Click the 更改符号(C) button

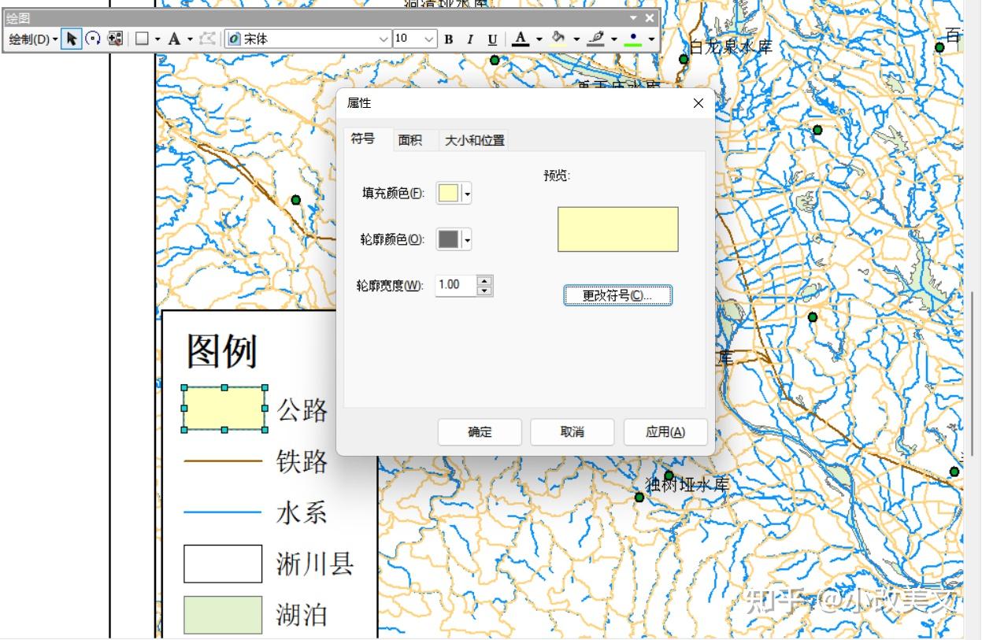coord(617,294)
